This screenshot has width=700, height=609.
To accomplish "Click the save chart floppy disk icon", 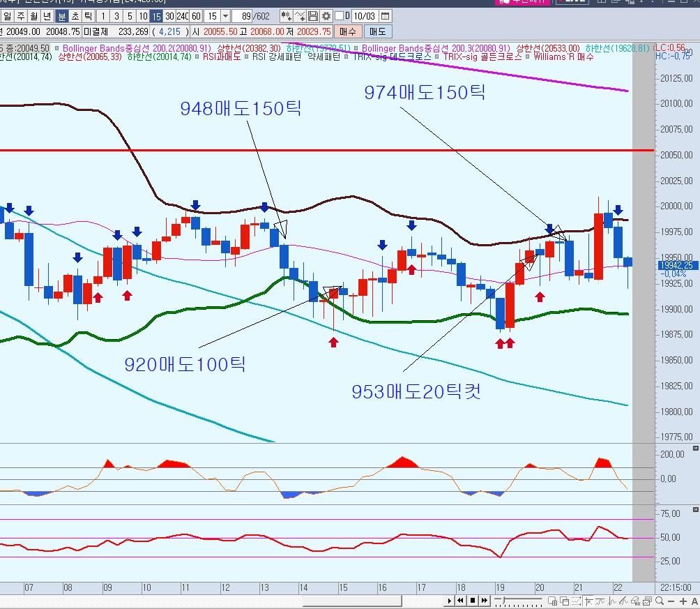I will tap(313, 15).
